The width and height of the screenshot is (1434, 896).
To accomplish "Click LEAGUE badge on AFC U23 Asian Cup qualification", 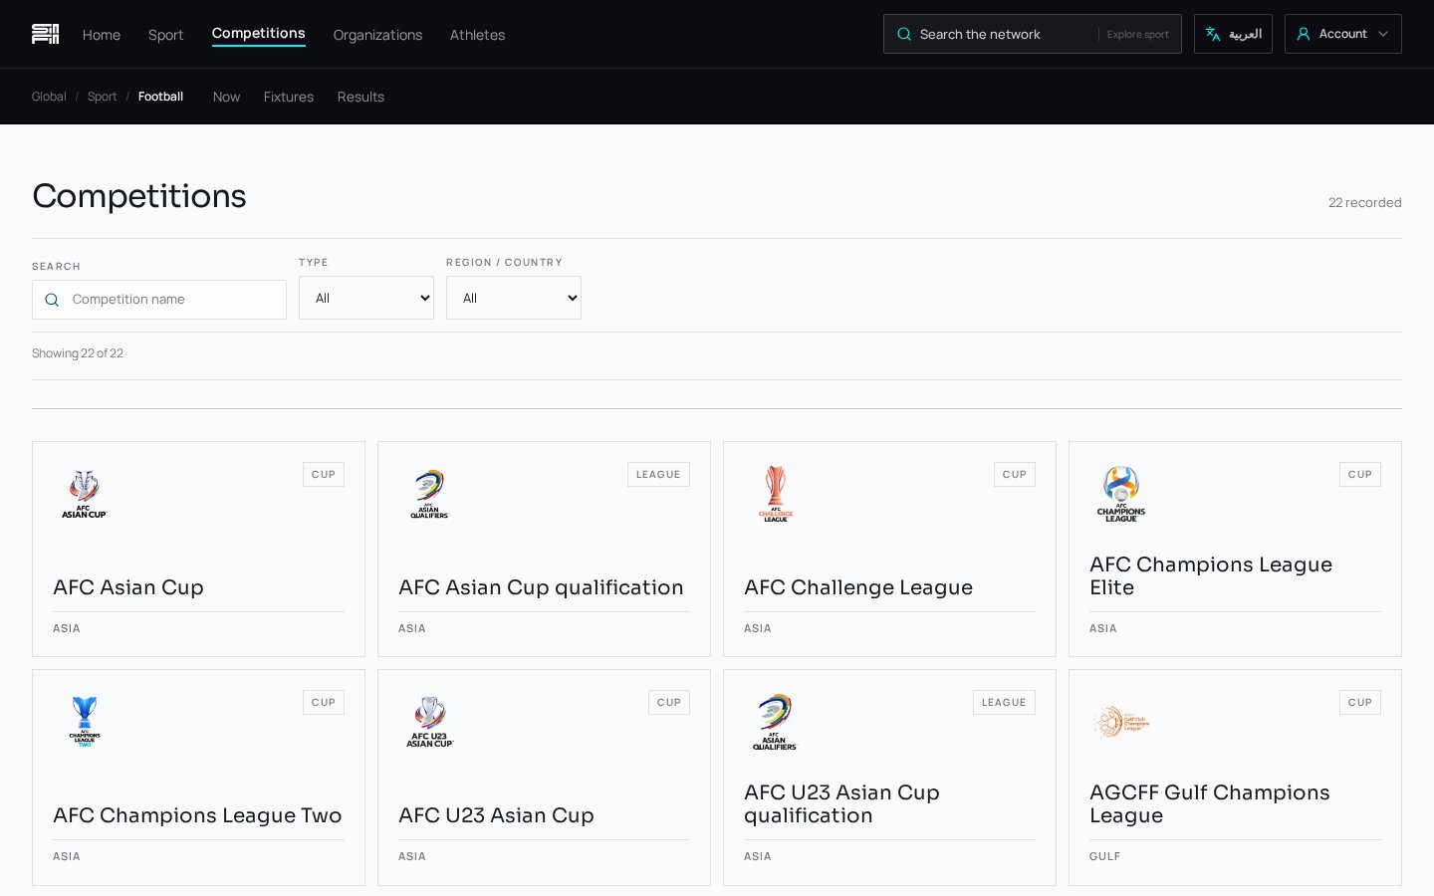I will coord(1004,703).
